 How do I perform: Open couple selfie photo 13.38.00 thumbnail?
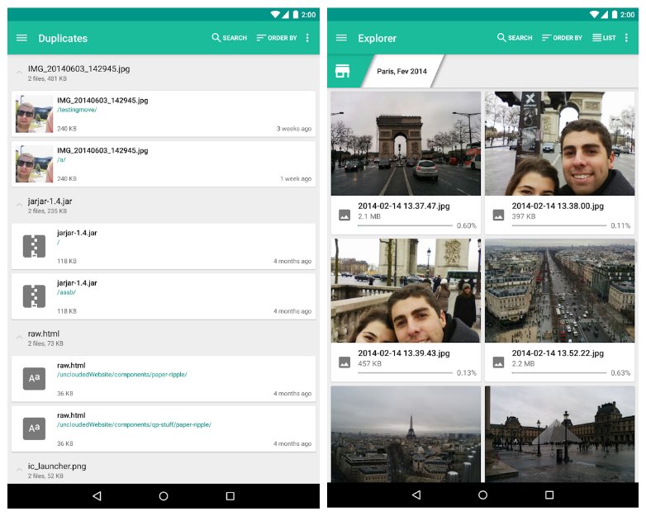(x=559, y=144)
